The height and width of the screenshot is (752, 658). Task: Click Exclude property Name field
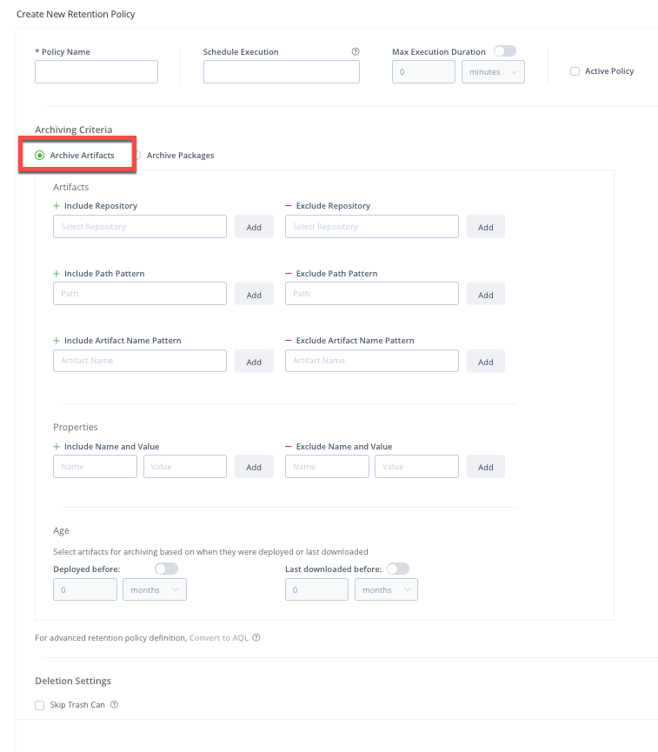pyautogui.click(x=327, y=466)
